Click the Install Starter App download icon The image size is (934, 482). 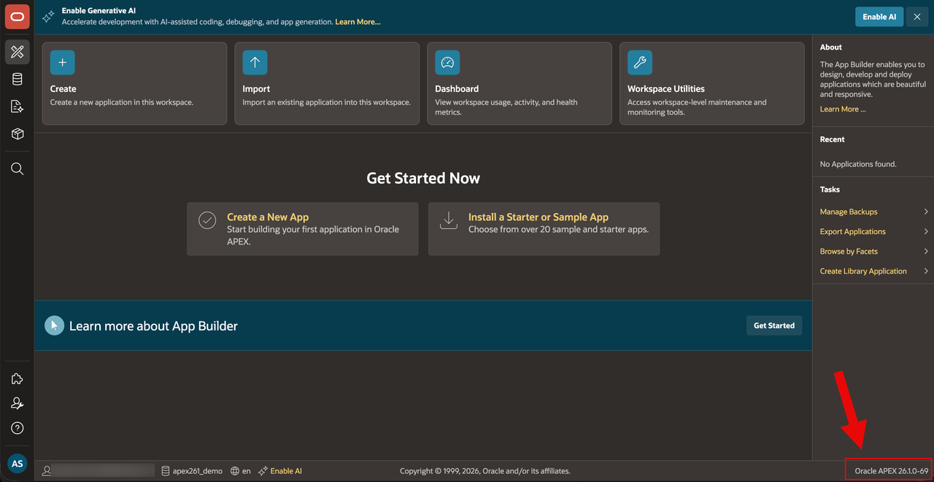(x=449, y=220)
